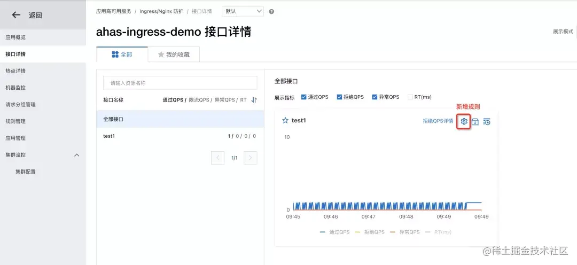Click Ingress/Nginx 防护 breadcrumb
Screen dimensions: 577x265
(x=161, y=11)
